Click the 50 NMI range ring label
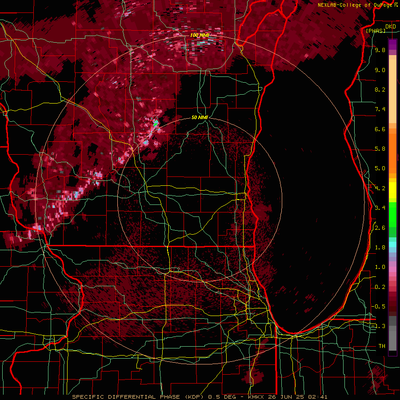The width and height of the screenshot is (400, 400). tap(200, 117)
